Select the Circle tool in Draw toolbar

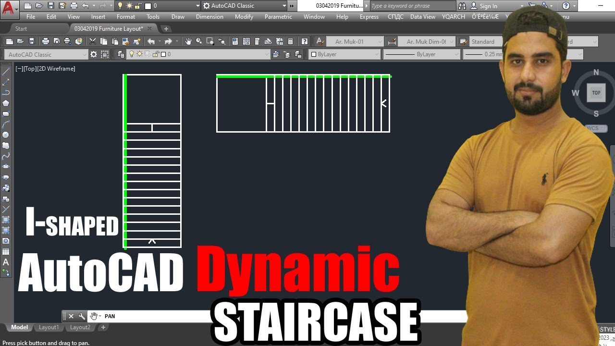point(6,135)
